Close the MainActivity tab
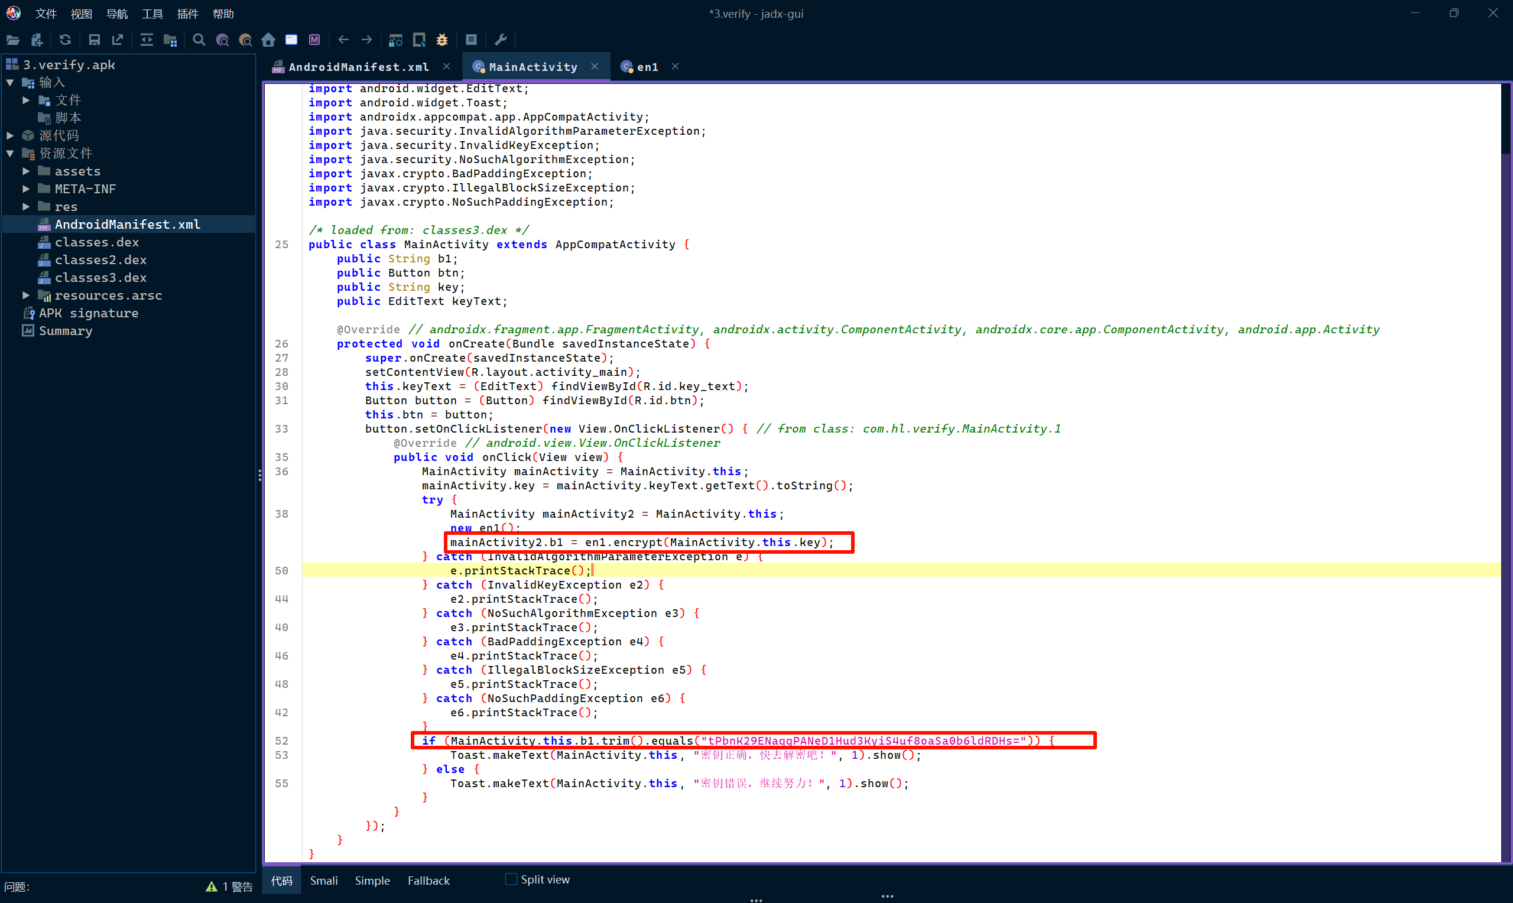 click(595, 66)
